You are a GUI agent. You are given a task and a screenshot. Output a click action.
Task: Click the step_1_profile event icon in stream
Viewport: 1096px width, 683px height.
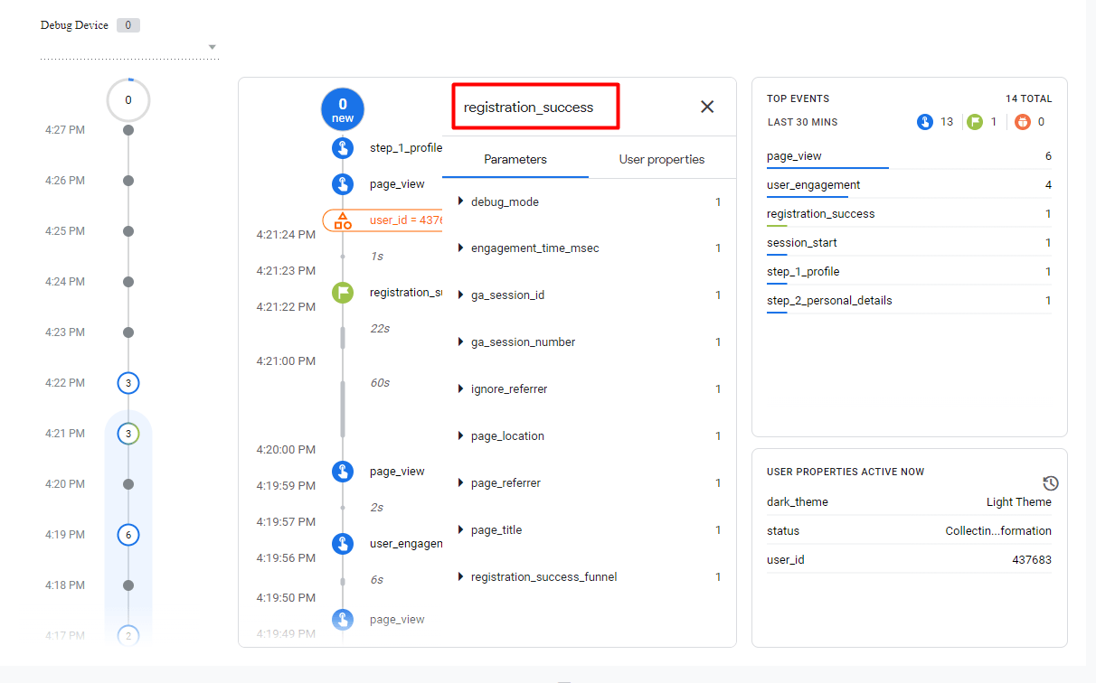click(342, 148)
